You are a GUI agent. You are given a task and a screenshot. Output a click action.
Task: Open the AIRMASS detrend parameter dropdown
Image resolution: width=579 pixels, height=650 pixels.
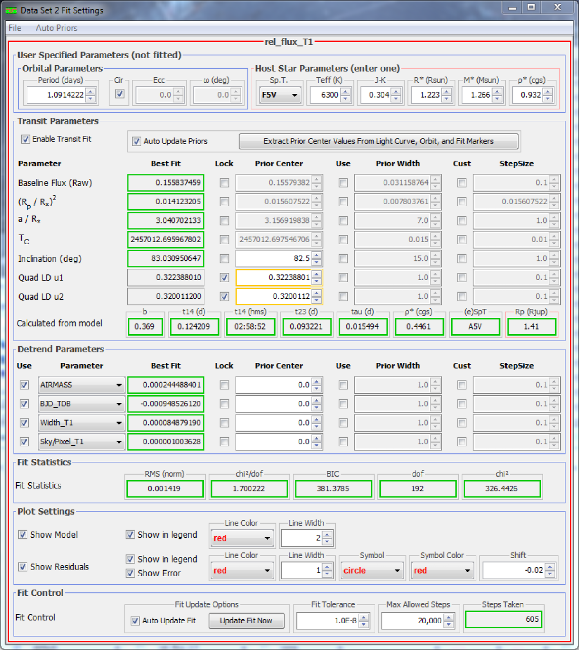(81, 385)
